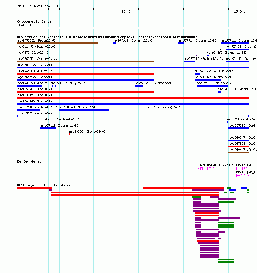Select nsv1036298 (Coe2014) label
This screenshot has width=257, height=273.
[x=35, y=83]
